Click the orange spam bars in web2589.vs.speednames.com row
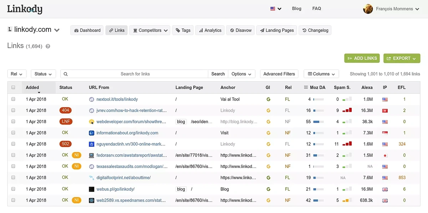This screenshot has height=213, width=428. 347,200
